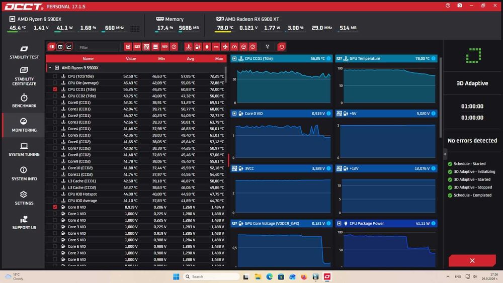Open the Settings gear section
This screenshot has width=503, height=283.
tap(24, 198)
